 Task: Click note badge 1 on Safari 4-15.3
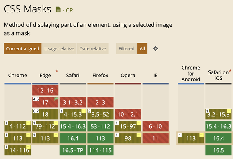point(62,111)
